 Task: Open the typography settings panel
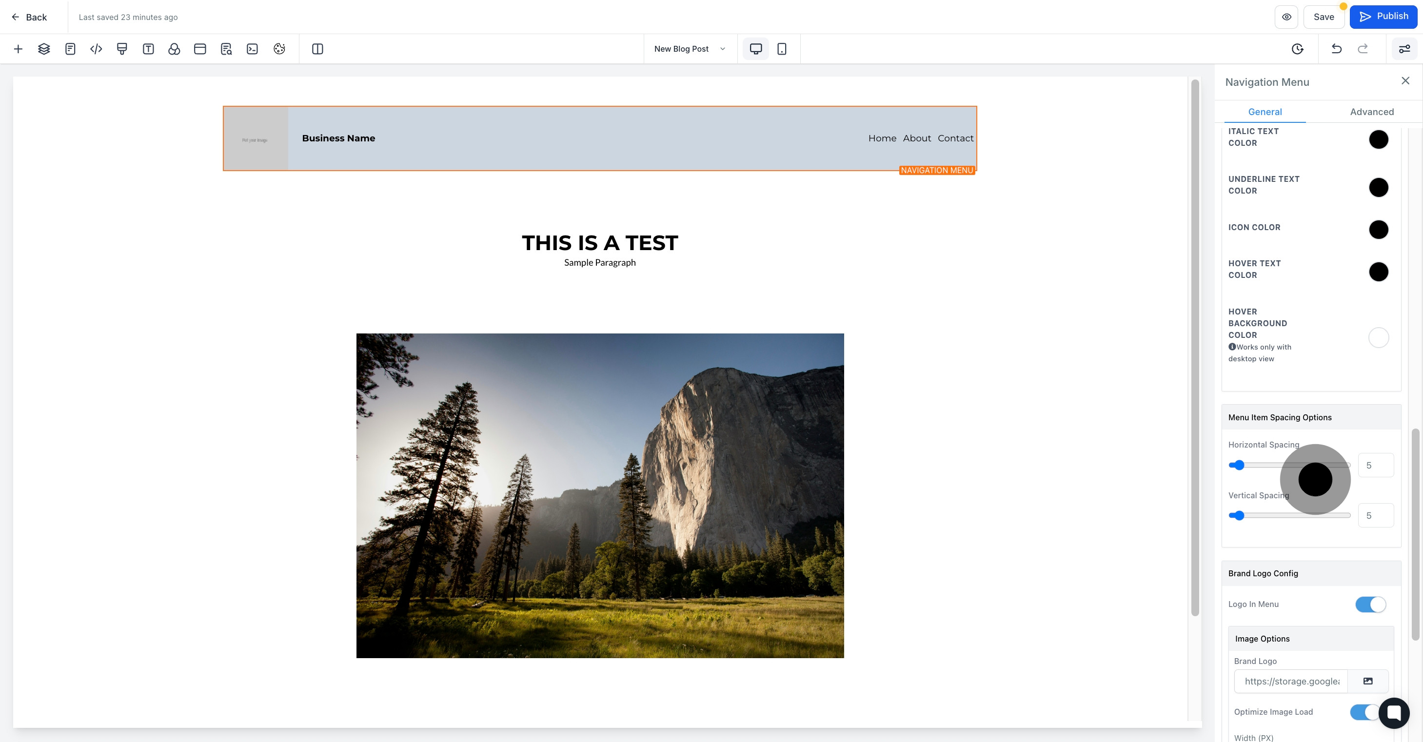click(x=148, y=49)
